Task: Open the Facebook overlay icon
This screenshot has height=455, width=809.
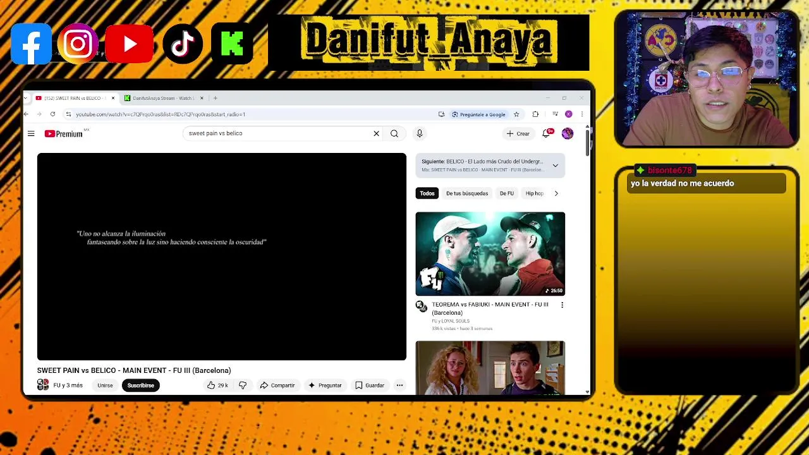Action: [31, 44]
